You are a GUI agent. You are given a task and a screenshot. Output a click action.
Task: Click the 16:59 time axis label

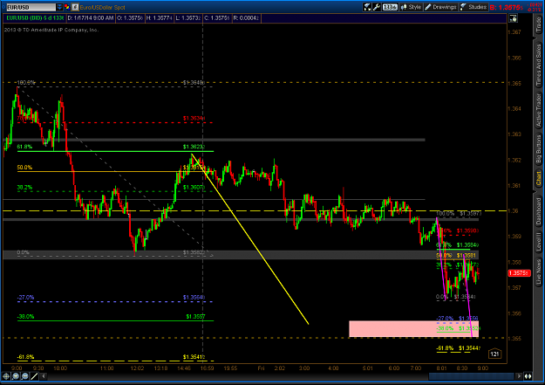click(207, 368)
